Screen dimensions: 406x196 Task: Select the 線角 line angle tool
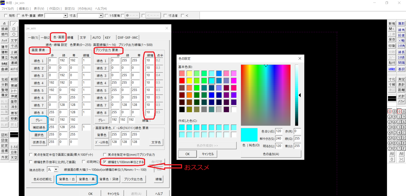tap(402, 30)
